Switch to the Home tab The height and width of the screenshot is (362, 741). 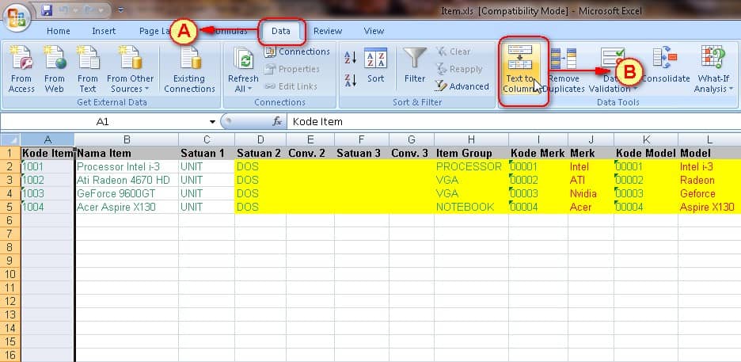tap(59, 31)
